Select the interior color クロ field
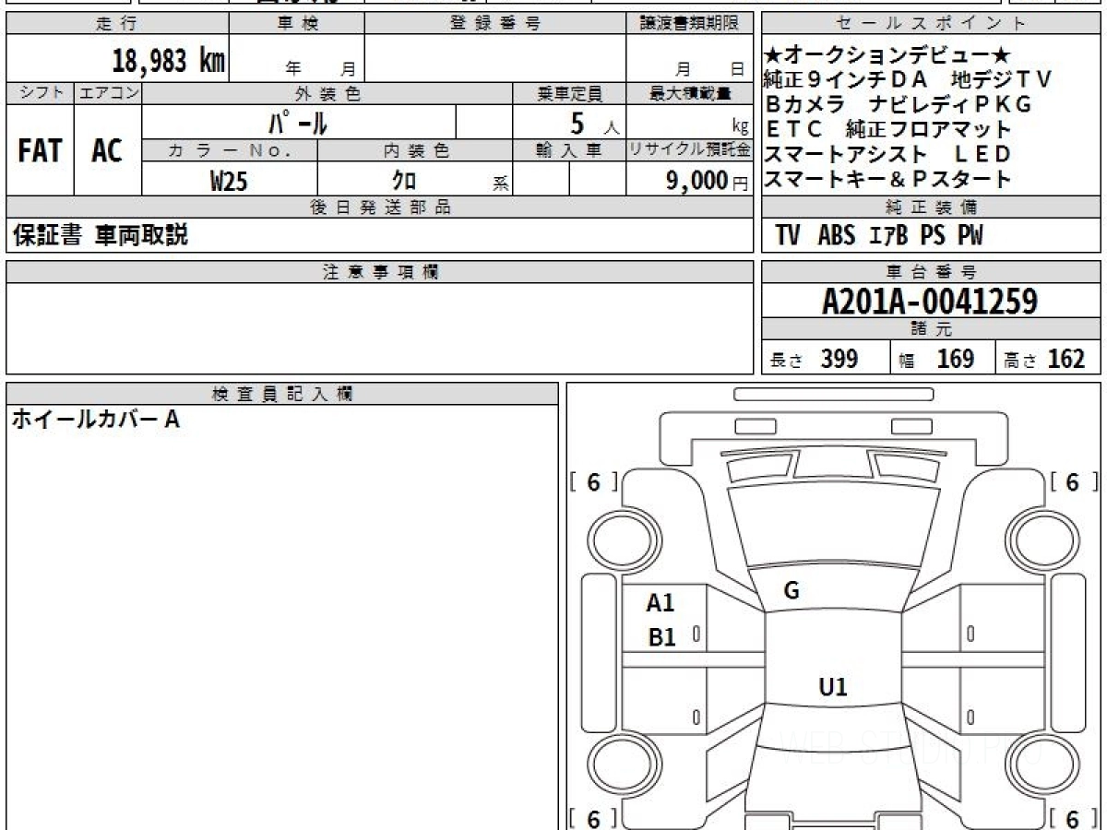This screenshot has width=1107, height=830. coord(403,181)
